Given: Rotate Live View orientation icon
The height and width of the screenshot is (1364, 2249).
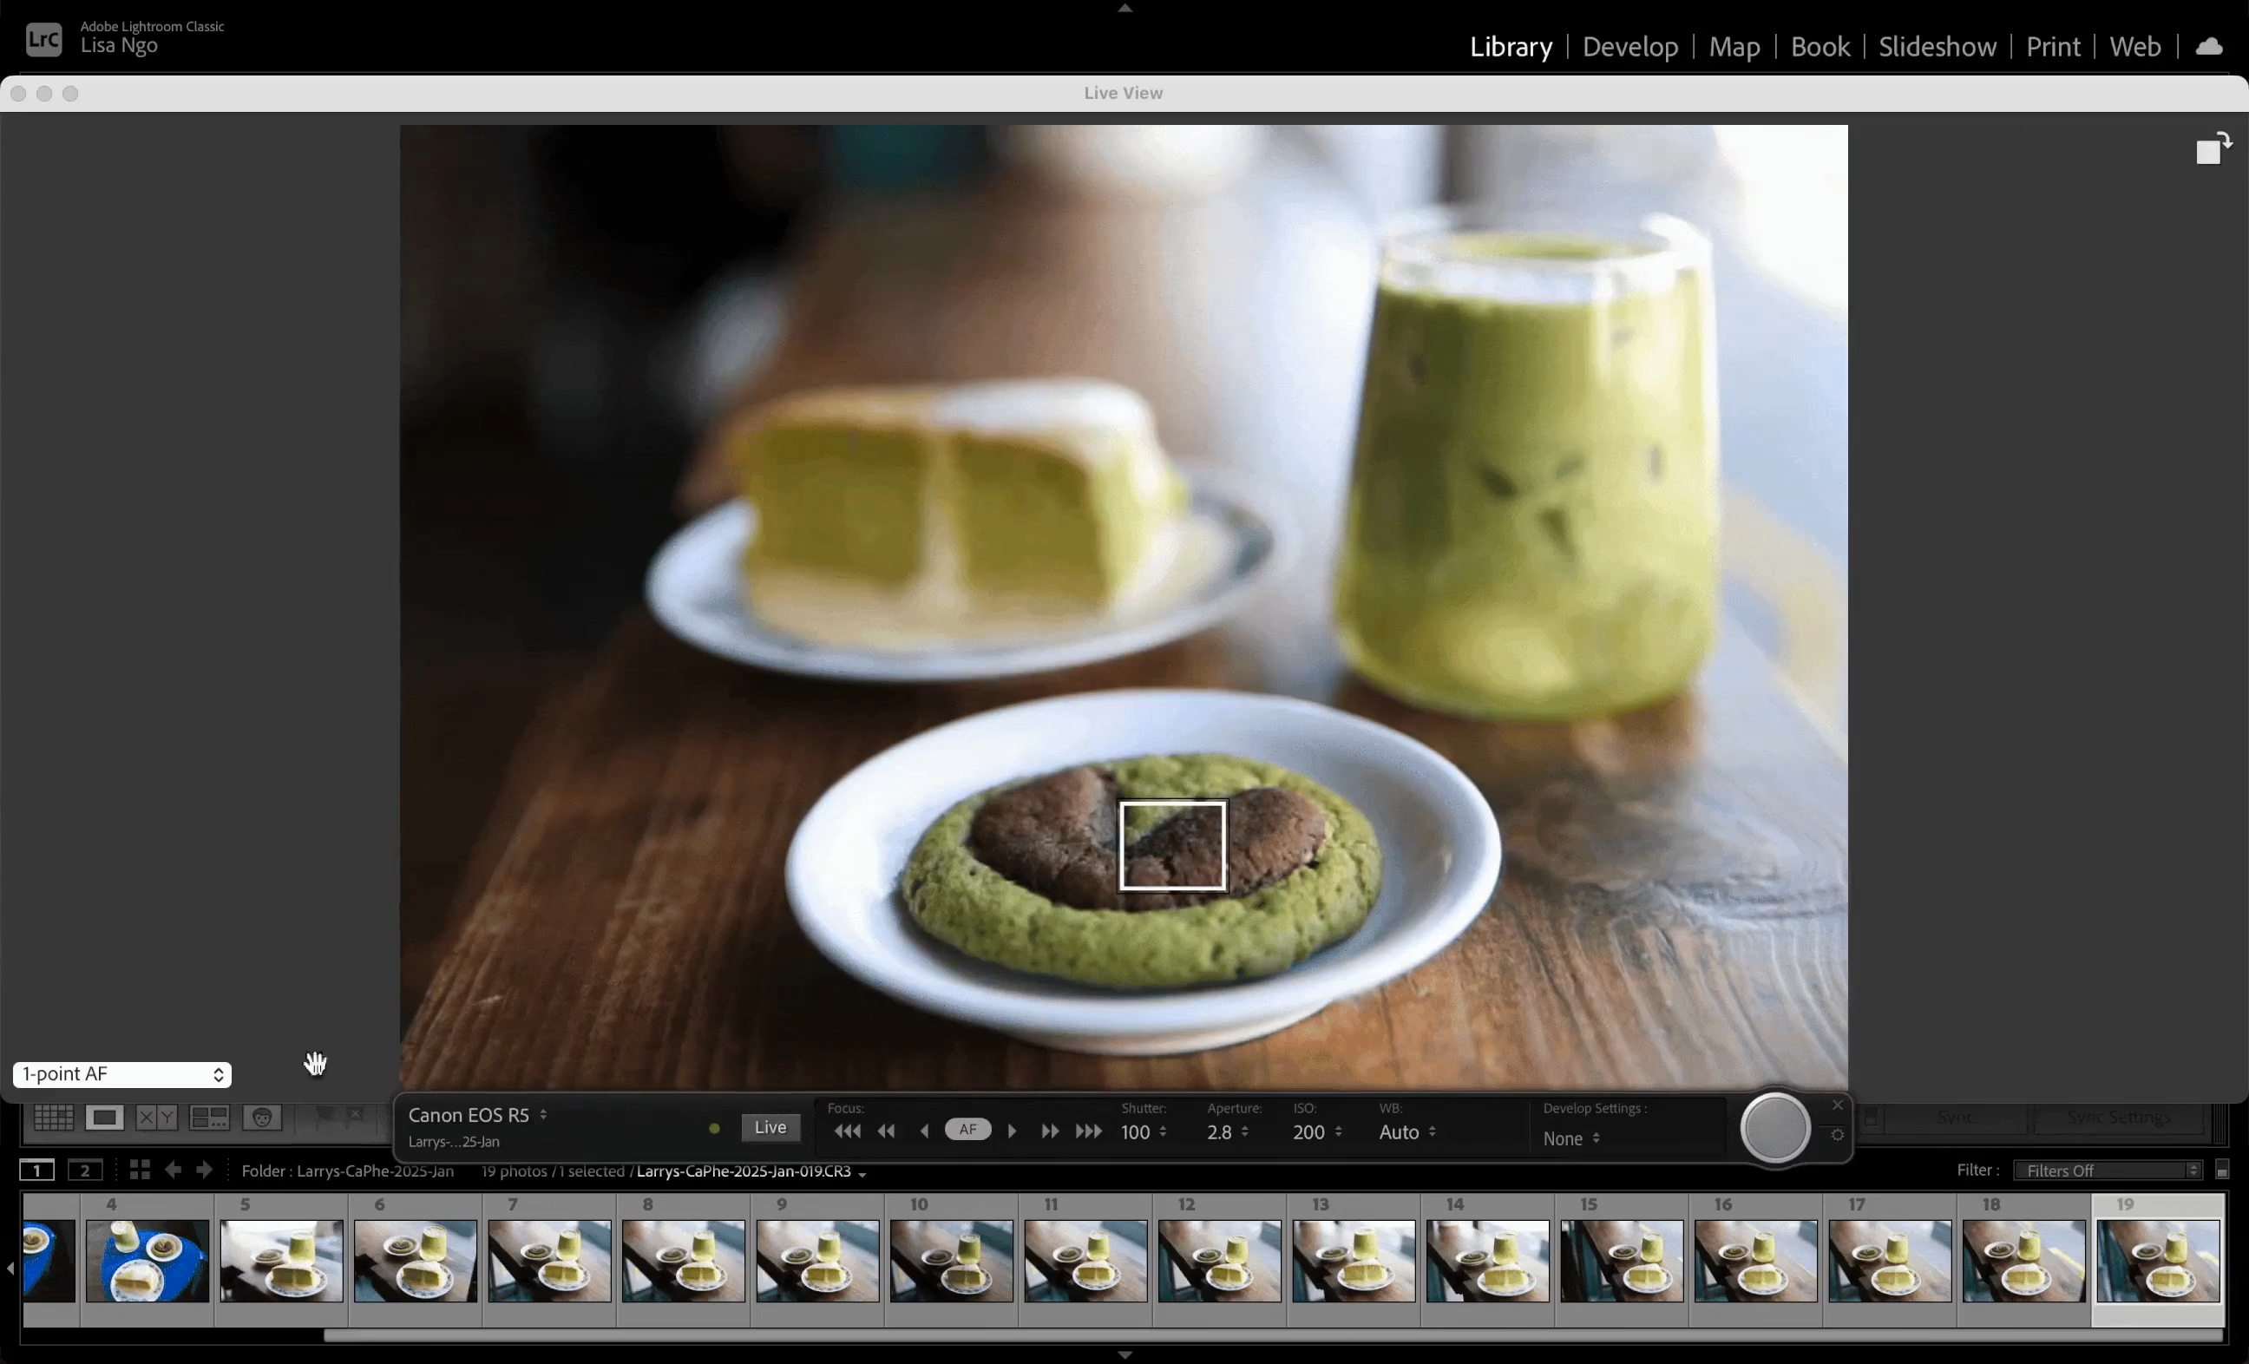Looking at the screenshot, I should click(x=2213, y=148).
